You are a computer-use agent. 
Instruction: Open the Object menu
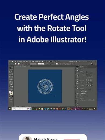click(x=21, y=61)
